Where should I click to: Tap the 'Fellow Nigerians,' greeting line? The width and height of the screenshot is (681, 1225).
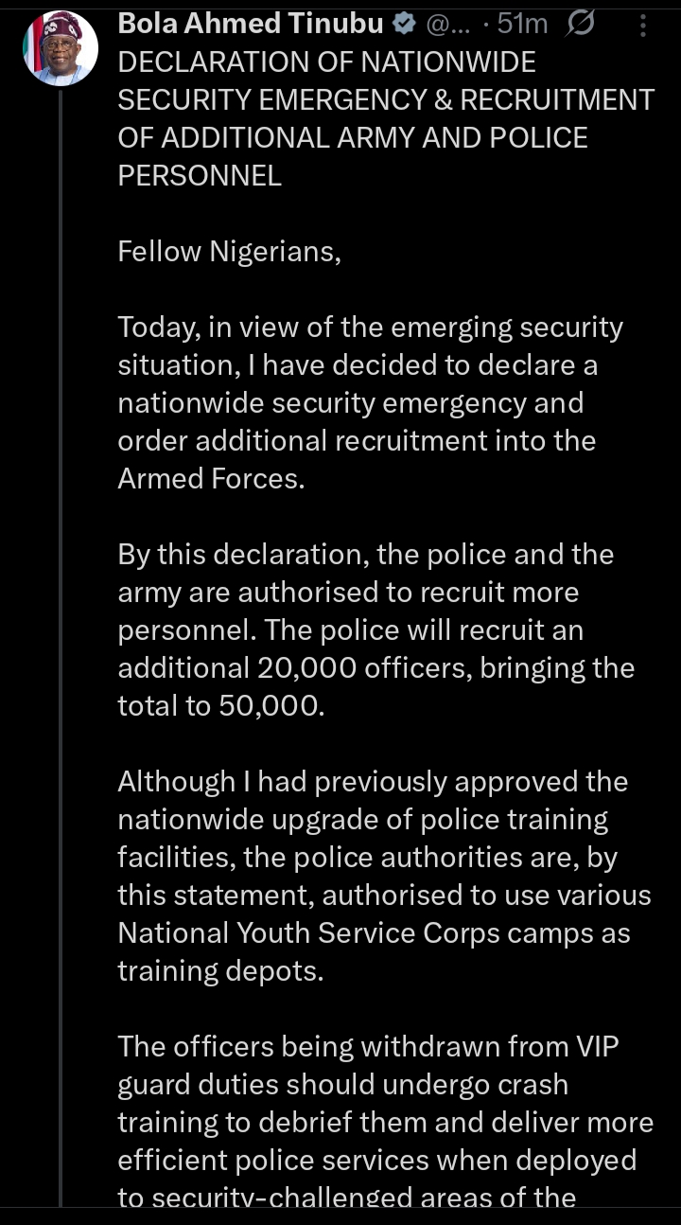click(228, 252)
